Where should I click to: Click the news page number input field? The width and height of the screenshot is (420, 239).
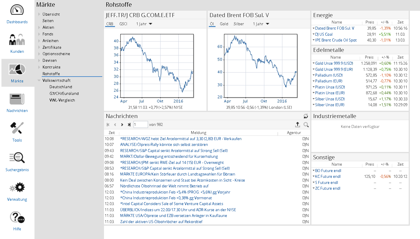[x=140, y=125]
